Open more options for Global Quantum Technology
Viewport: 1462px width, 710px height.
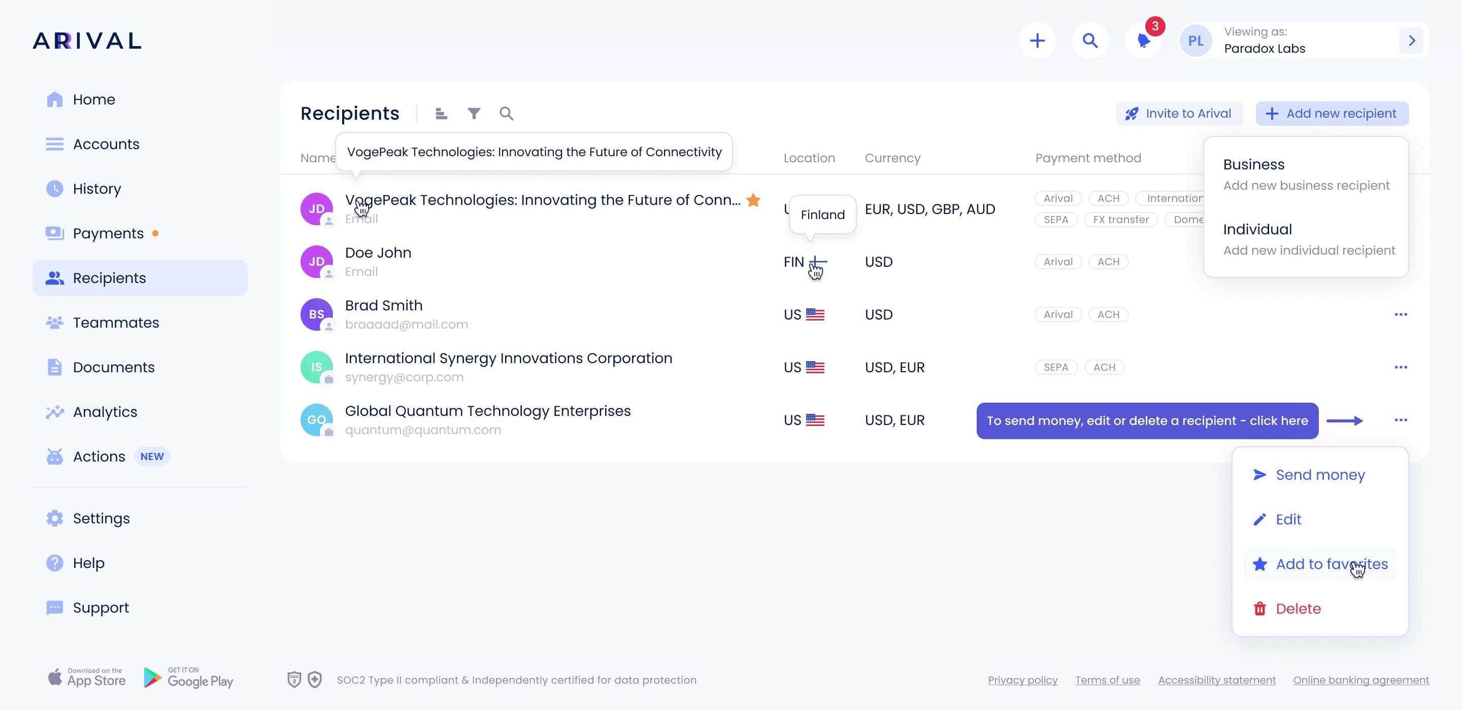tap(1401, 420)
